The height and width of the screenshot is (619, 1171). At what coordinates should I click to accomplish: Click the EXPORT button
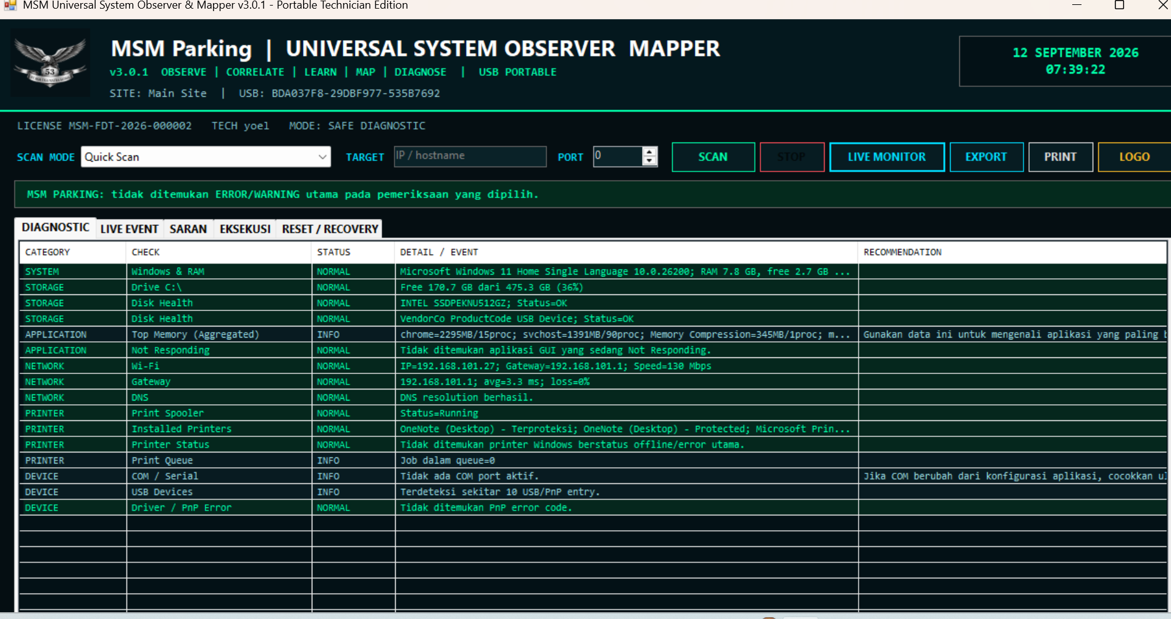click(986, 157)
